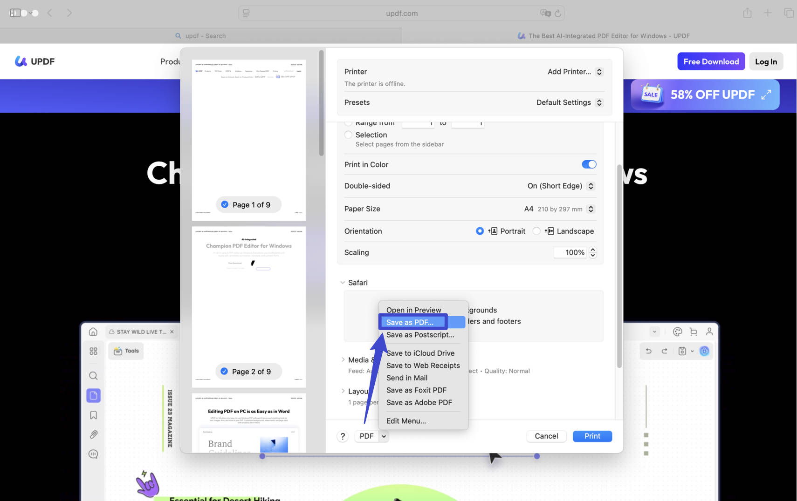This screenshot has height=501, width=797.
Task: Toggle the Print in Color switch
Action: click(589, 164)
